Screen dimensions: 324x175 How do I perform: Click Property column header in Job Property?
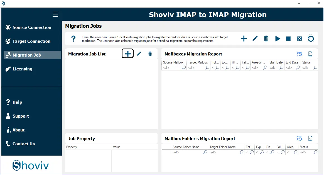coord(88,147)
